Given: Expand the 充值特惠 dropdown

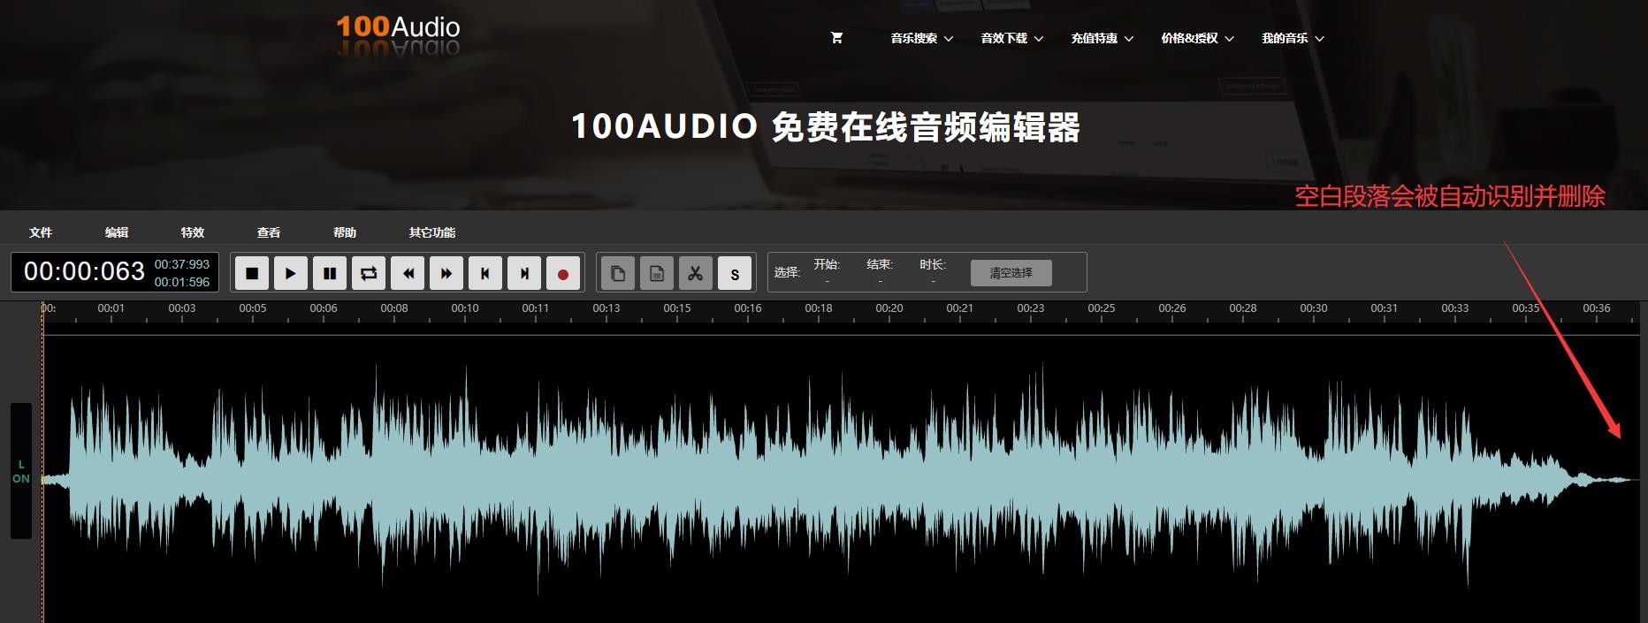Looking at the screenshot, I should 1102,38.
